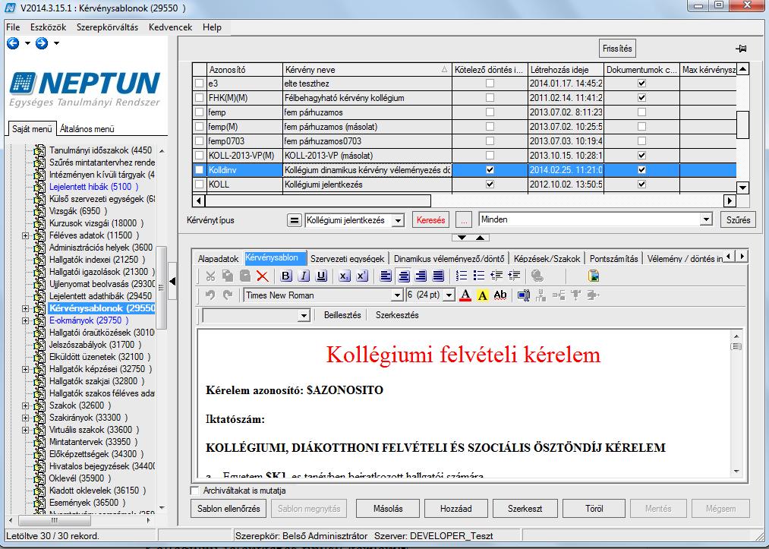This screenshot has width=769, height=549.
Task: Switch to the Alapadatok tab
Action: (x=218, y=259)
